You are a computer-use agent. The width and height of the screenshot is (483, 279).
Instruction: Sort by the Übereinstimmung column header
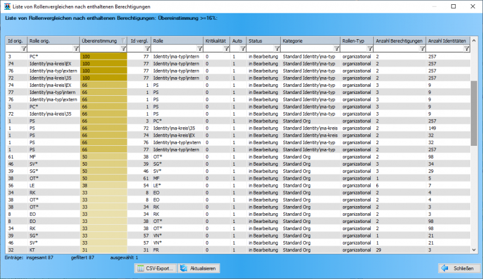pos(100,40)
